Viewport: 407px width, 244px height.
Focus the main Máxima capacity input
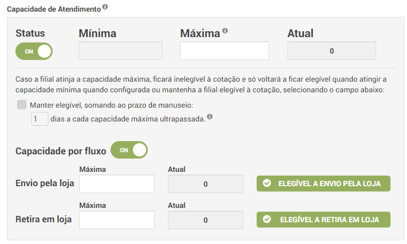pos(224,51)
